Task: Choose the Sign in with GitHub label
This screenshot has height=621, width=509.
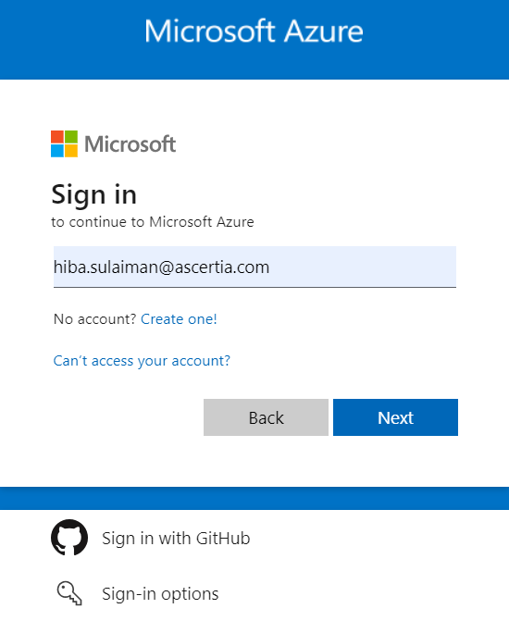Action: [x=176, y=539]
